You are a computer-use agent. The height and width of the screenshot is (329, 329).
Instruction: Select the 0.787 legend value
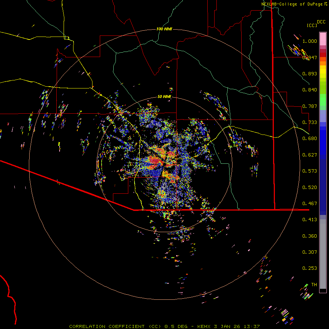tap(310, 106)
